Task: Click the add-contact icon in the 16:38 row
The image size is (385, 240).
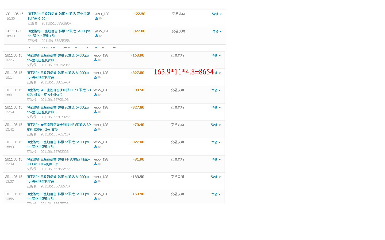Action: 96,36
